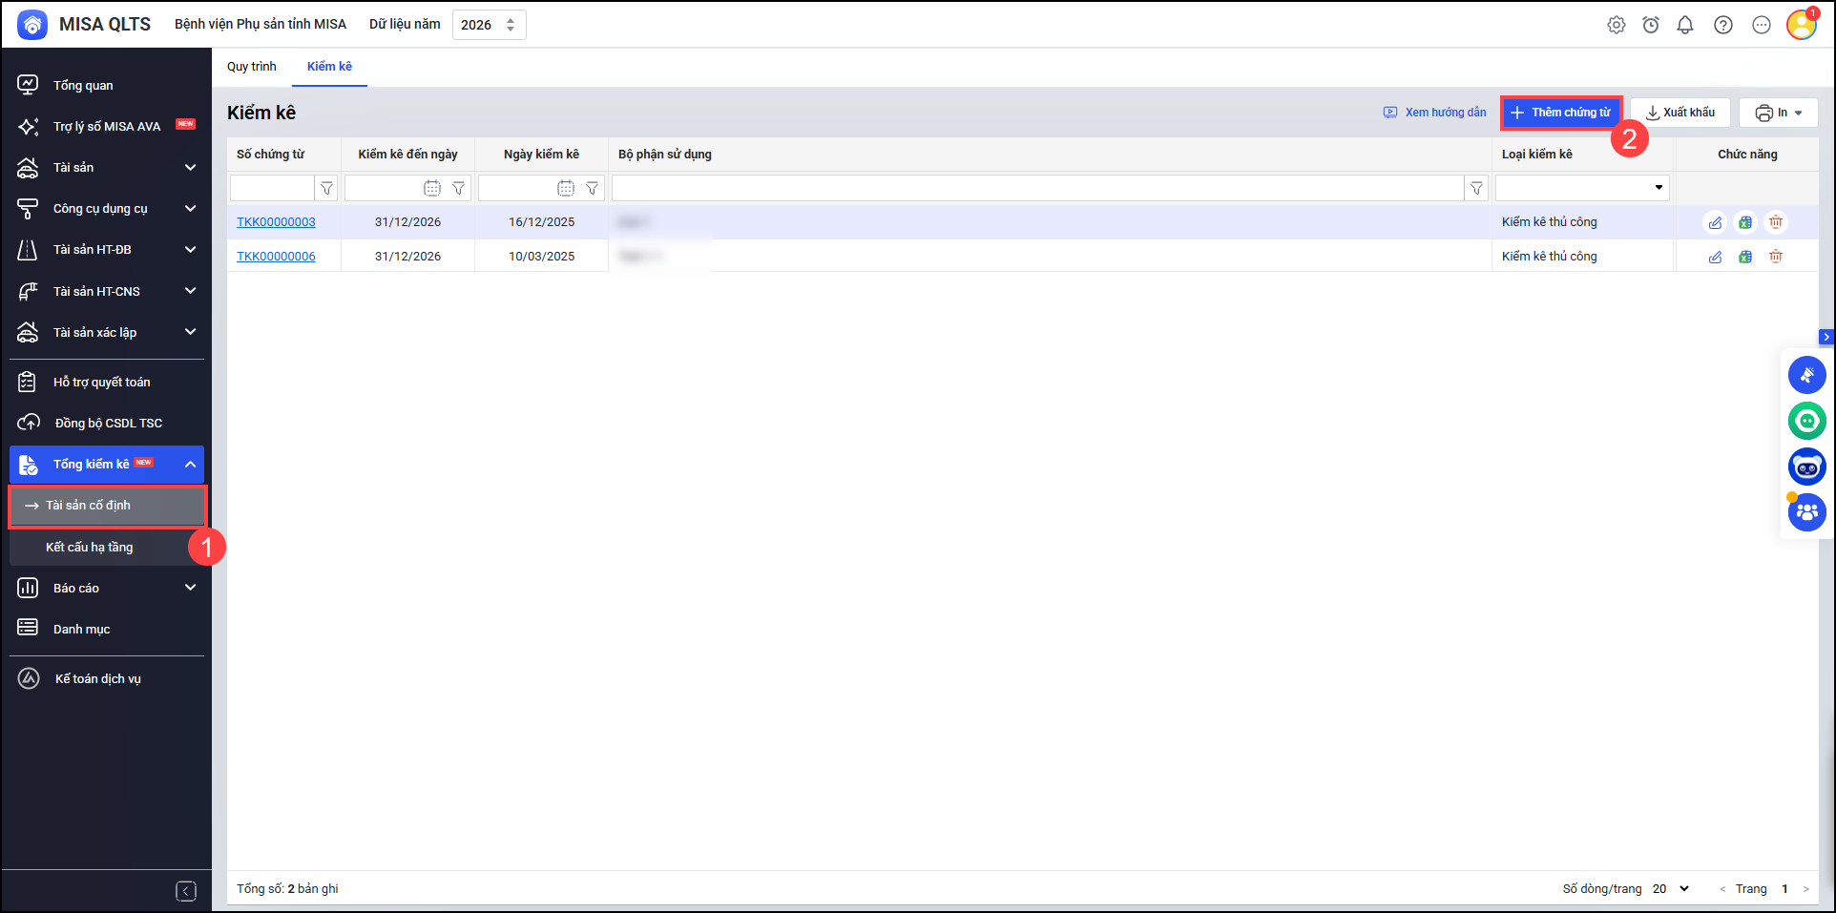Click the Số chứng từ filter input
Viewport: 1836px width, 913px height.
point(272,188)
